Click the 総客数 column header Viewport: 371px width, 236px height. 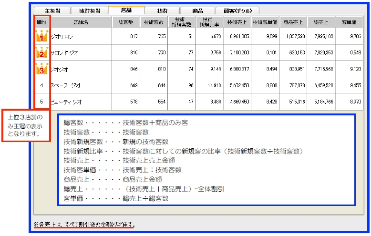tap(126, 22)
